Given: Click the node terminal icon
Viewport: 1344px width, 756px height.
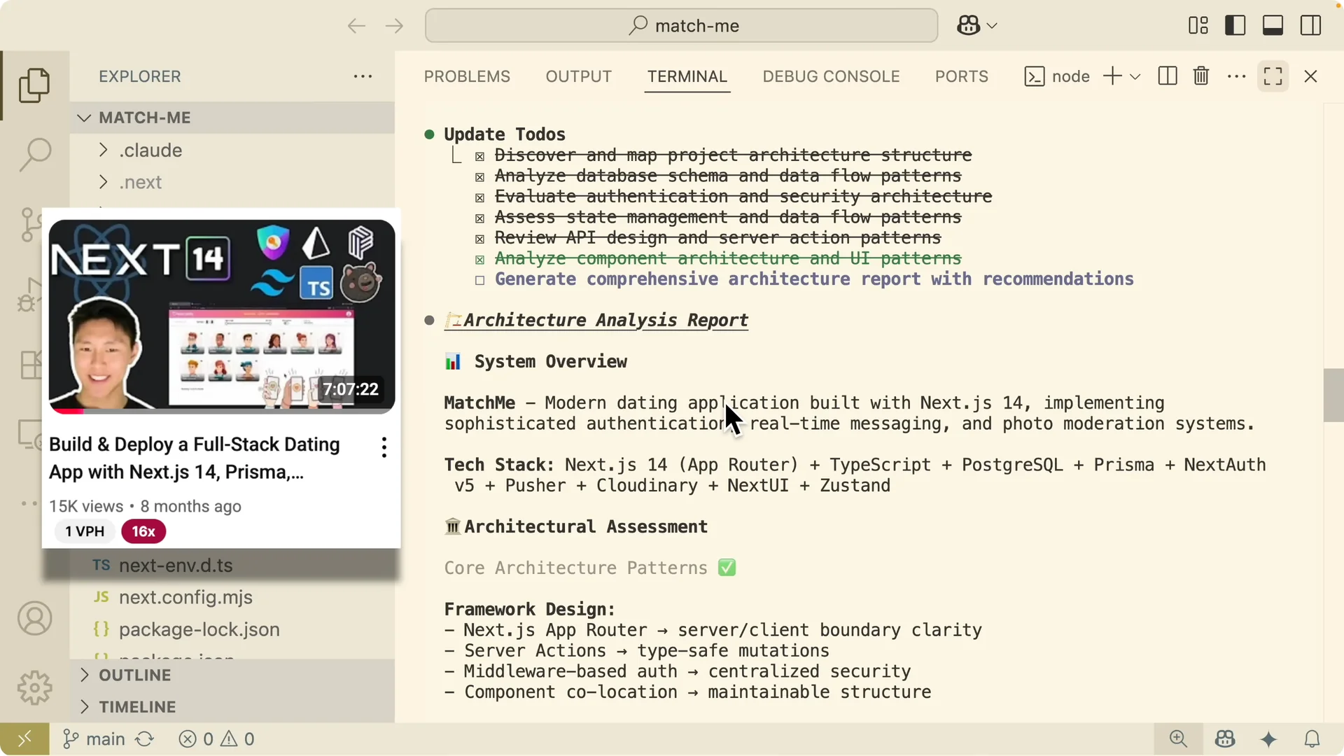Looking at the screenshot, I should (x=1035, y=76).
